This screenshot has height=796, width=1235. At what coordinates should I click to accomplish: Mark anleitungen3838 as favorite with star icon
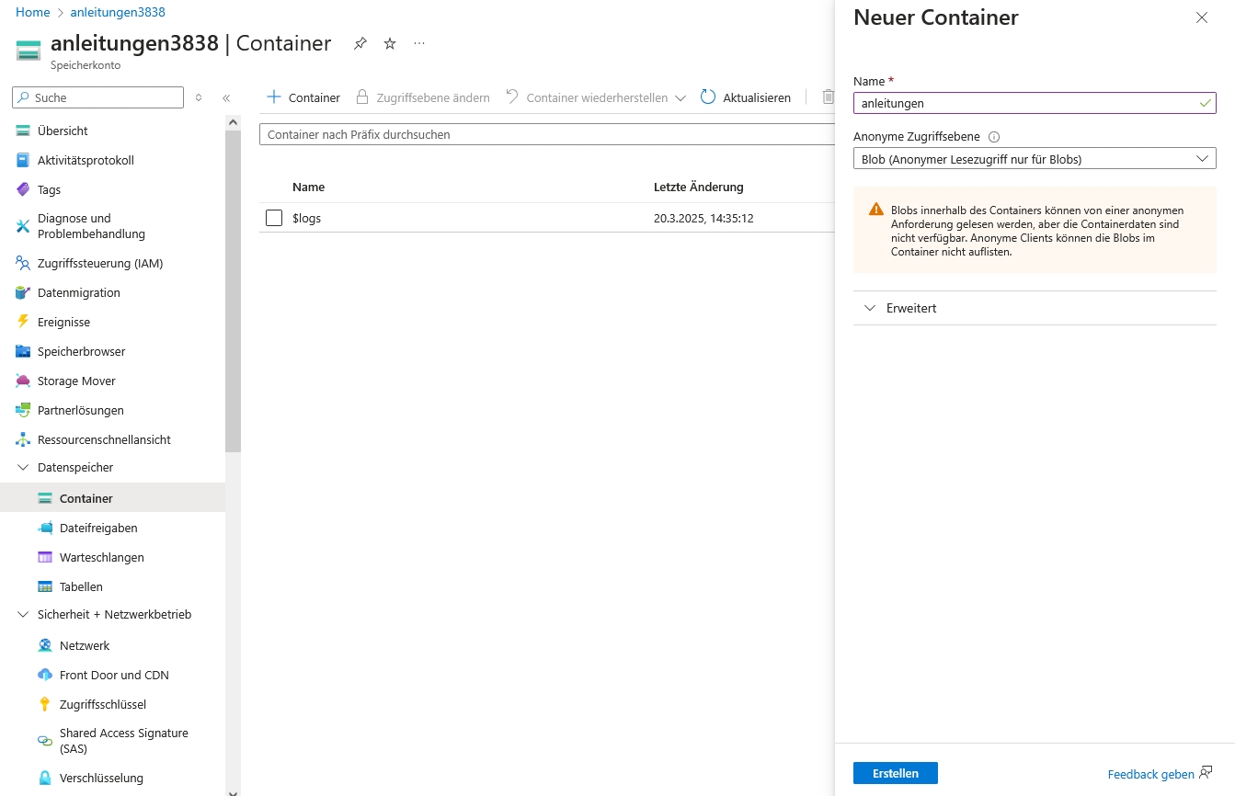pos(390,43)
